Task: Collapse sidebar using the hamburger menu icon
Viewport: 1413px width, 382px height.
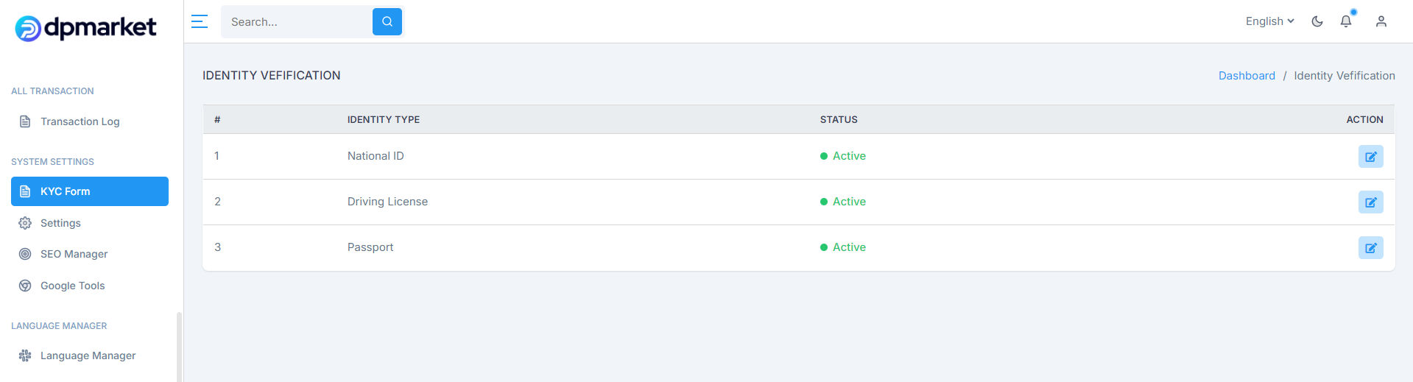Action: coord(200,21)
